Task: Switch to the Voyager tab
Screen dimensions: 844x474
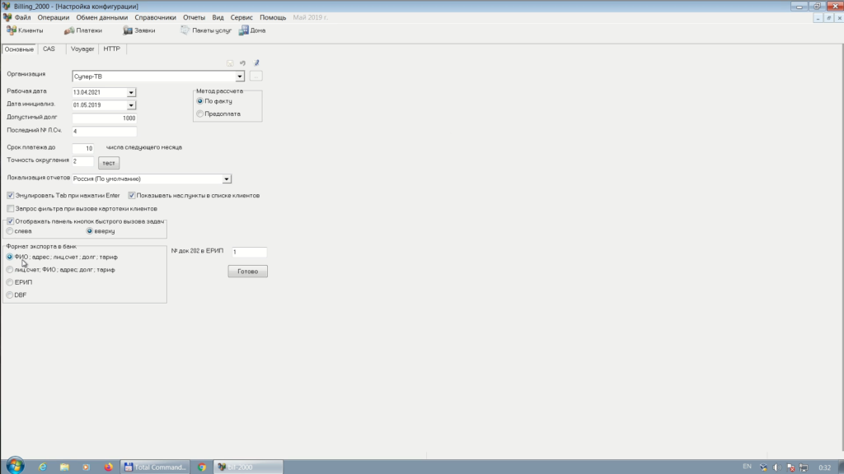Action: click(x=82, y=49)
